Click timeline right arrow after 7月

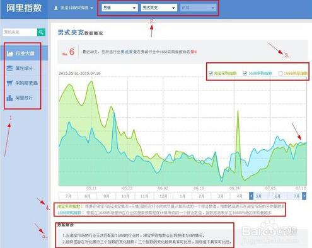pos(304,196)
